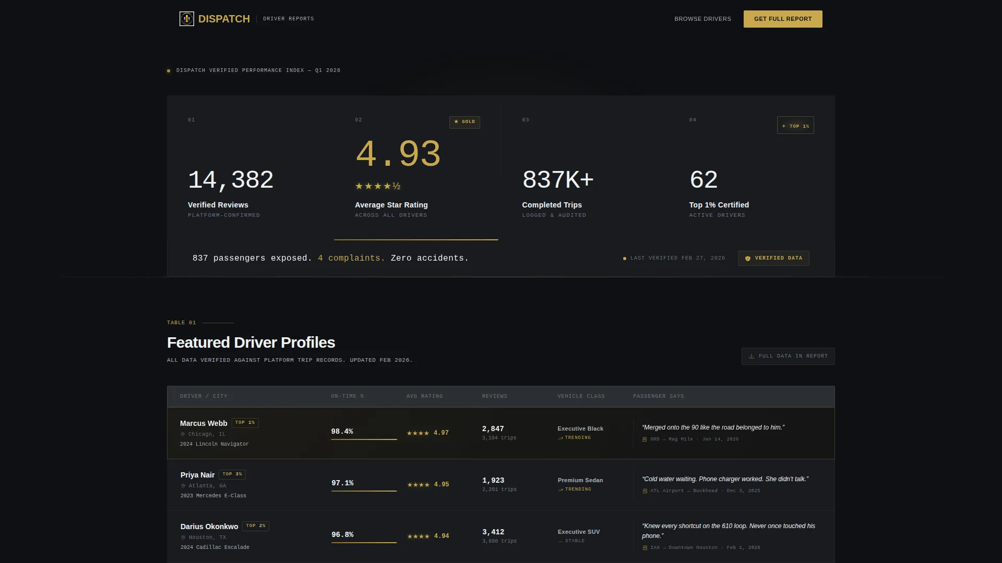This screenshot has width=1002, height=563.
Task: Click the Dispatch logo icon
Action: tap(186, 19)
